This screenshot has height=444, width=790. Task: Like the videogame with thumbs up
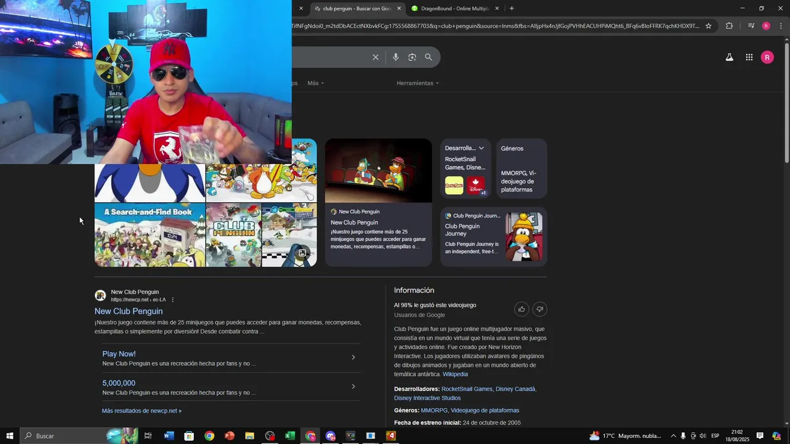pos(522,310)
